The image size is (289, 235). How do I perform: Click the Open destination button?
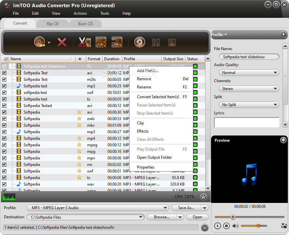click(197, 217)
